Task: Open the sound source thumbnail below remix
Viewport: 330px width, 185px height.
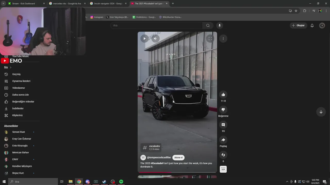Action: [x=223, y=169]
